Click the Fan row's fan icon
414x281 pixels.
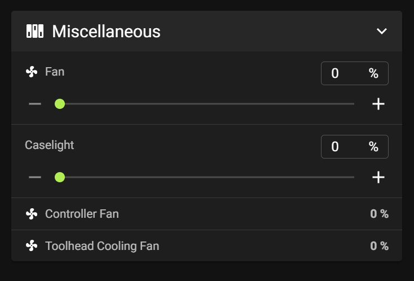pyautogui.click(x=32, y=72)
